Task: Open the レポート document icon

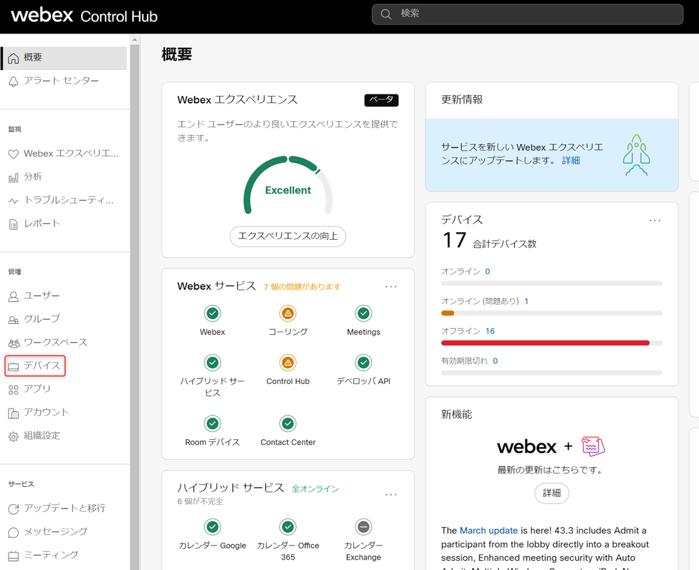Action: coord(13,225)
